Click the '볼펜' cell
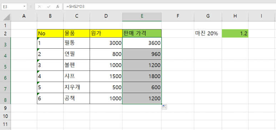The height and width of the screenshot is (130, 276). 76,65
